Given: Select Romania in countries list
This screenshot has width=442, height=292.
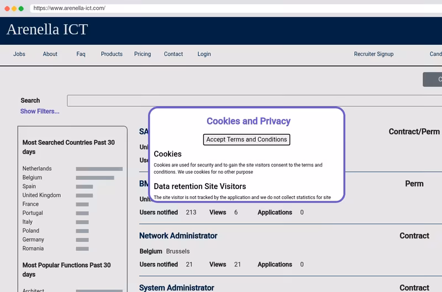Looking at the screenshot, I should [x=33, y=248].
